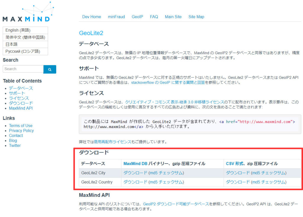Download GeoLite2 Country MaxMind DB binary
This screenshot has height=217, width=303.
tap(135, 182)
